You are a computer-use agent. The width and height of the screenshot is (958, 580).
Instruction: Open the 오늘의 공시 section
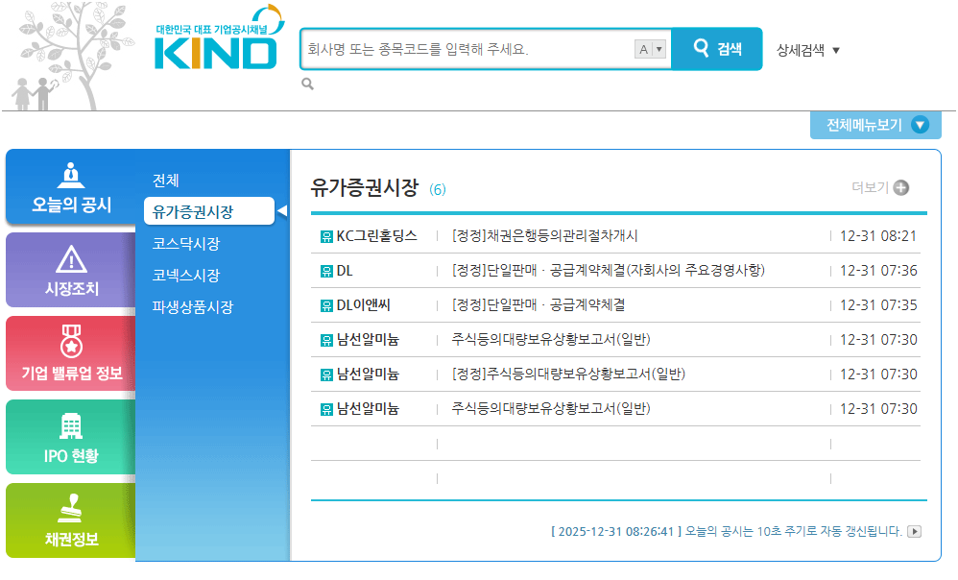tap(71, 187)
